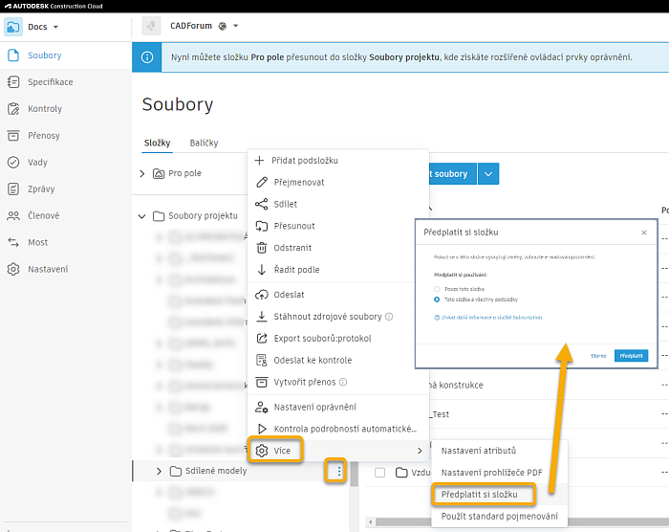Collapse the Soubory projektu folder

[x=142, y=216]
